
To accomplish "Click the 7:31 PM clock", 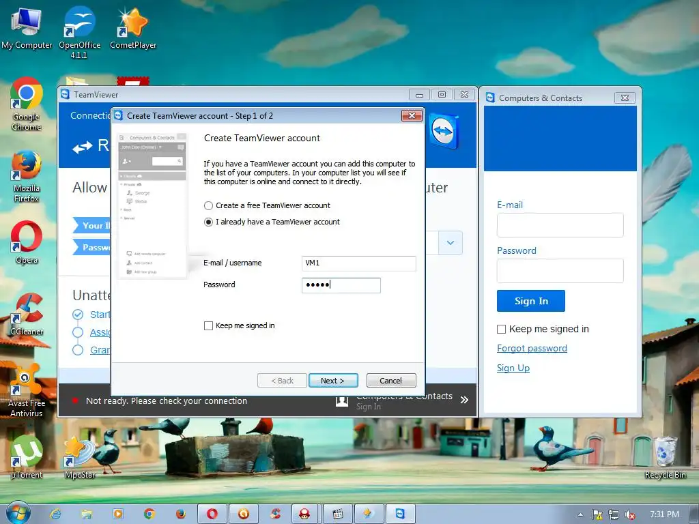I will tap(664, 514).
